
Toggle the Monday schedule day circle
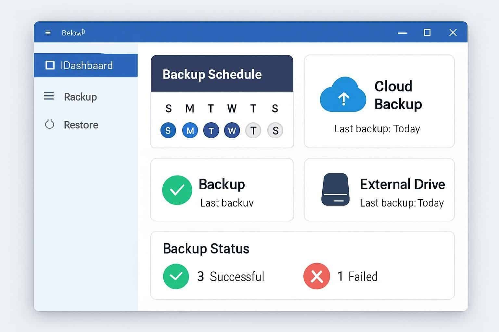pos(190,130)
